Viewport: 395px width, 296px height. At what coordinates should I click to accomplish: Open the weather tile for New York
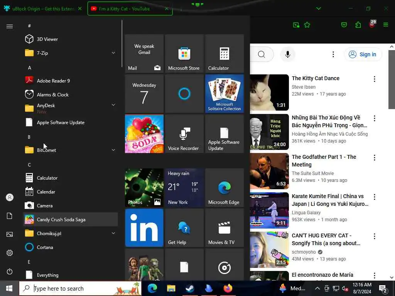pyautogui.click(x=184, y=188)
